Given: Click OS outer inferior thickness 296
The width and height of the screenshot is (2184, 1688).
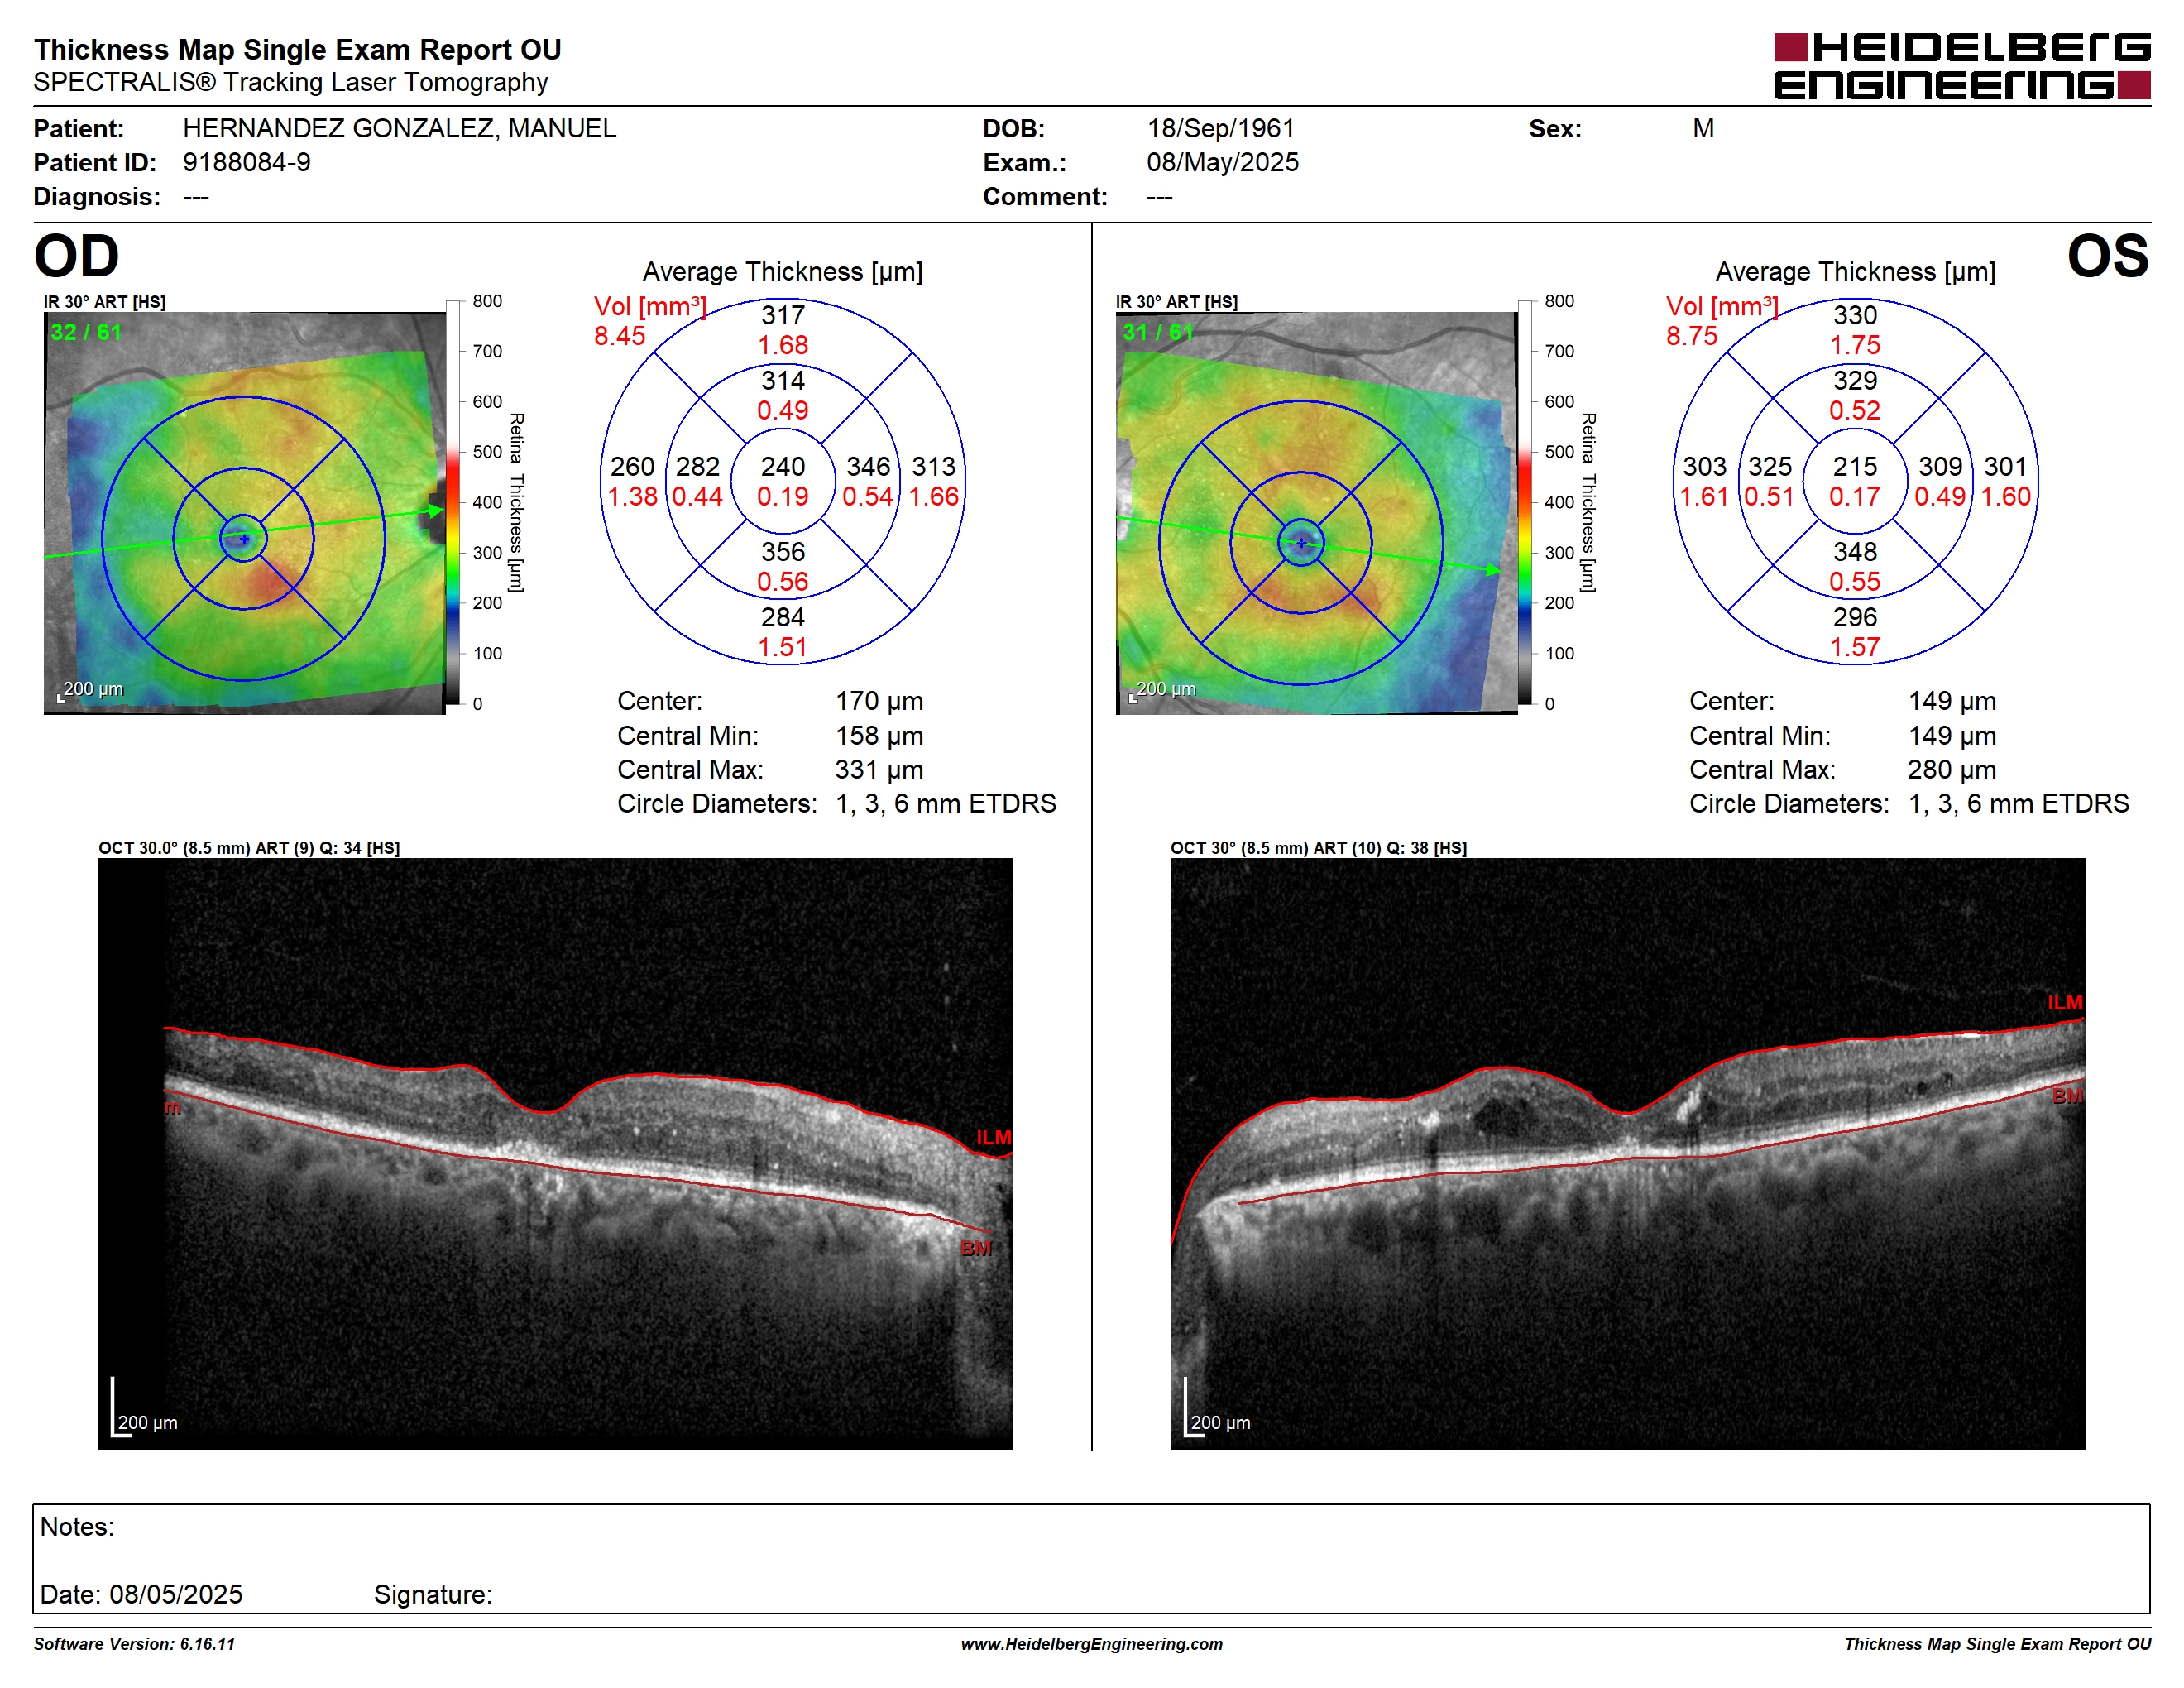Looking at the screenshot, I should click(1855, 617).
